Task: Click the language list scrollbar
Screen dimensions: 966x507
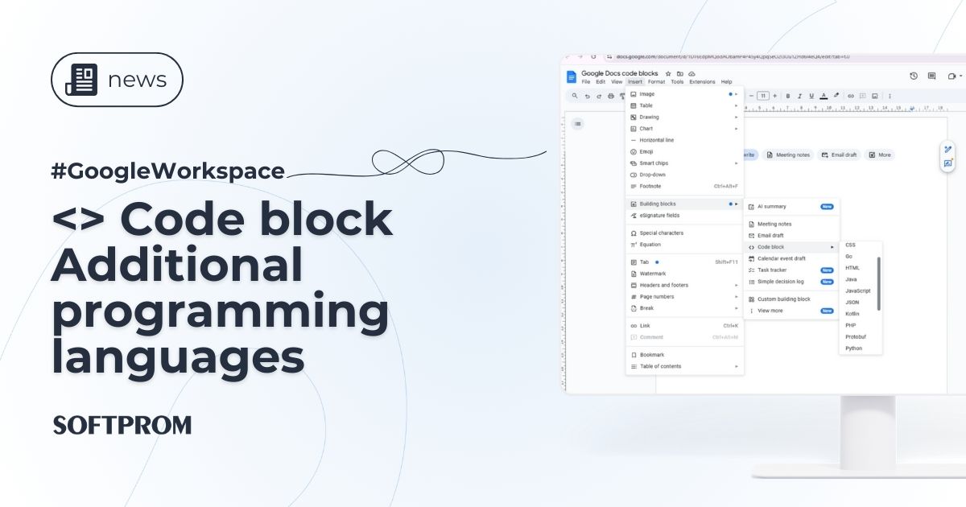Action: click(x=879, y=283)
